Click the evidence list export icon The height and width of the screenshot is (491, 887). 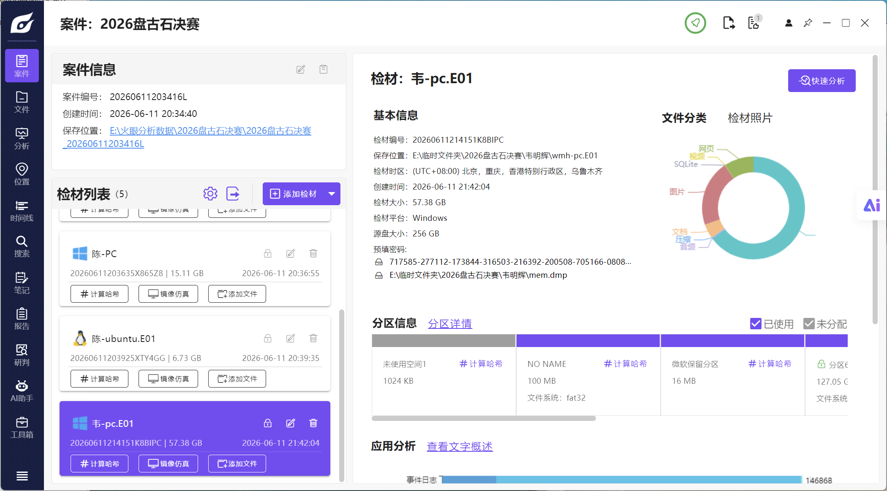point(233,194)
